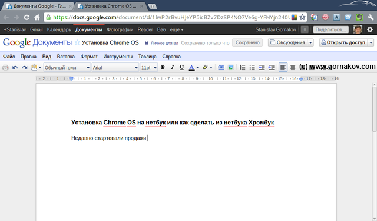The width and height of the screenshot is (377, 221).
Task: Click the text color A icon
Action: point(191,68)
